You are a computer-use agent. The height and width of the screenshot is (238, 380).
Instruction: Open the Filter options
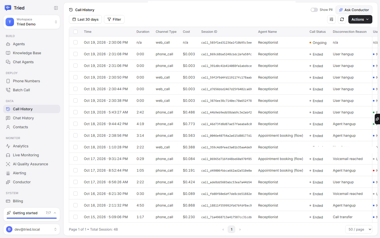pos(114,19)
